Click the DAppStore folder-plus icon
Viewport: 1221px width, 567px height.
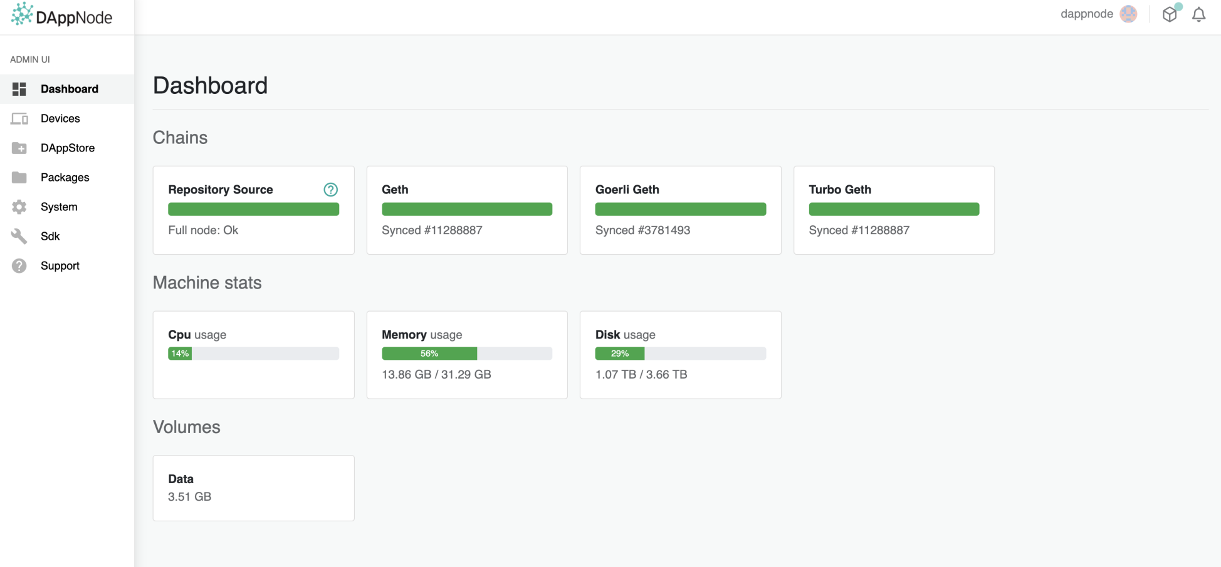click(x=19, y=148)
